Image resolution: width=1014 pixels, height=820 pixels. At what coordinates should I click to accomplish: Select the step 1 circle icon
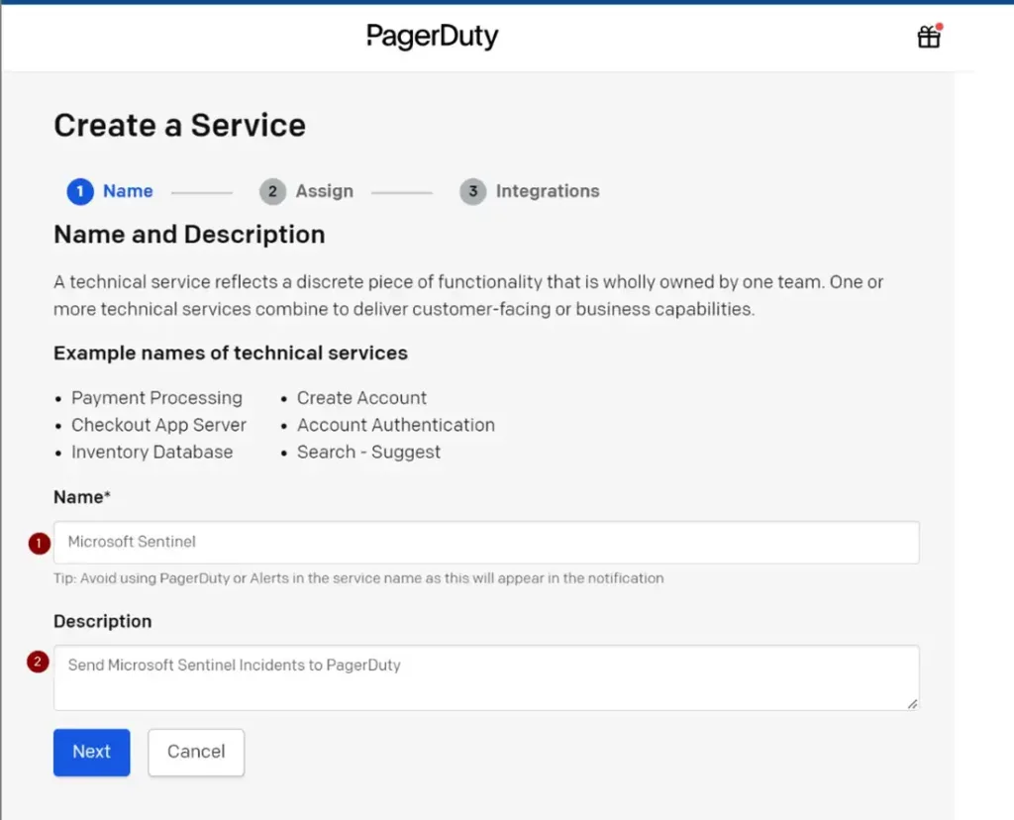click(x=79, y=191)
